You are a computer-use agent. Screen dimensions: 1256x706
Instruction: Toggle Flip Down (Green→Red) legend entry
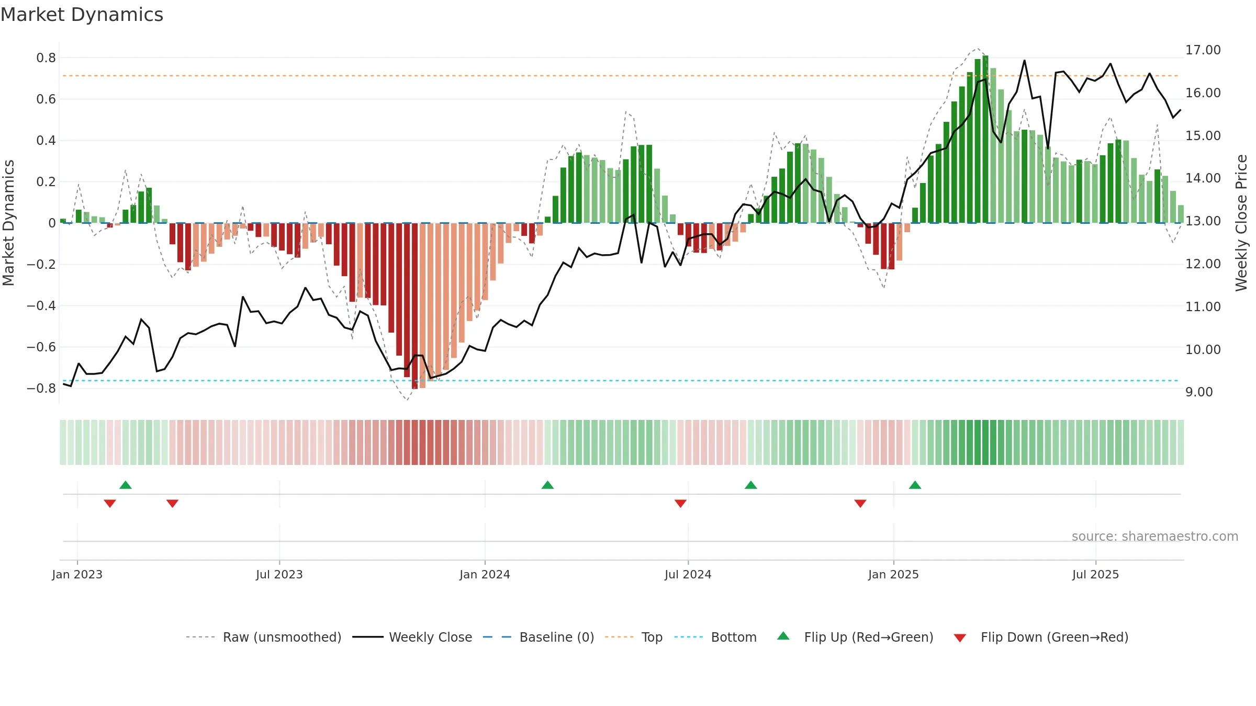click(1040, 637)
